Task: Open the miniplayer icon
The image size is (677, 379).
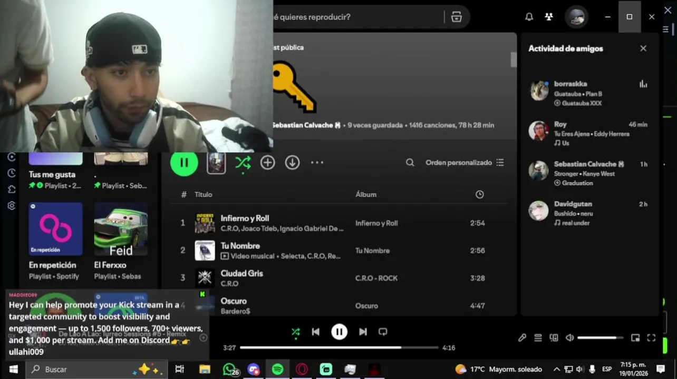Action: (x=635, y=338)
